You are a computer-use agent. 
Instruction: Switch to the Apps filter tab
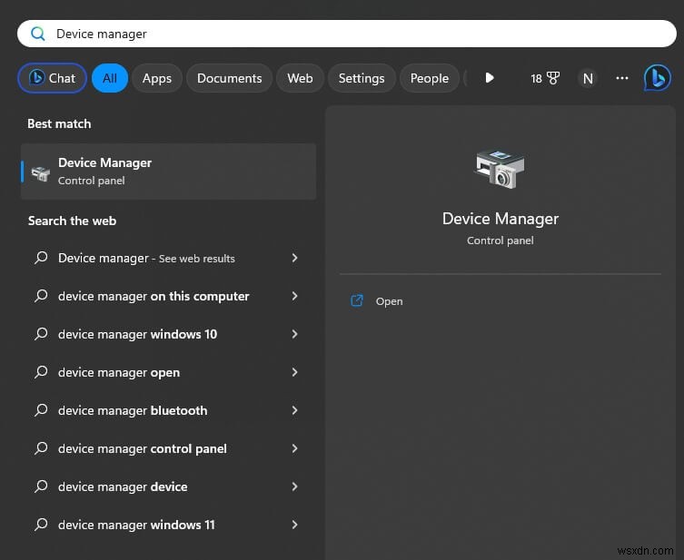[x=157, y=78]
